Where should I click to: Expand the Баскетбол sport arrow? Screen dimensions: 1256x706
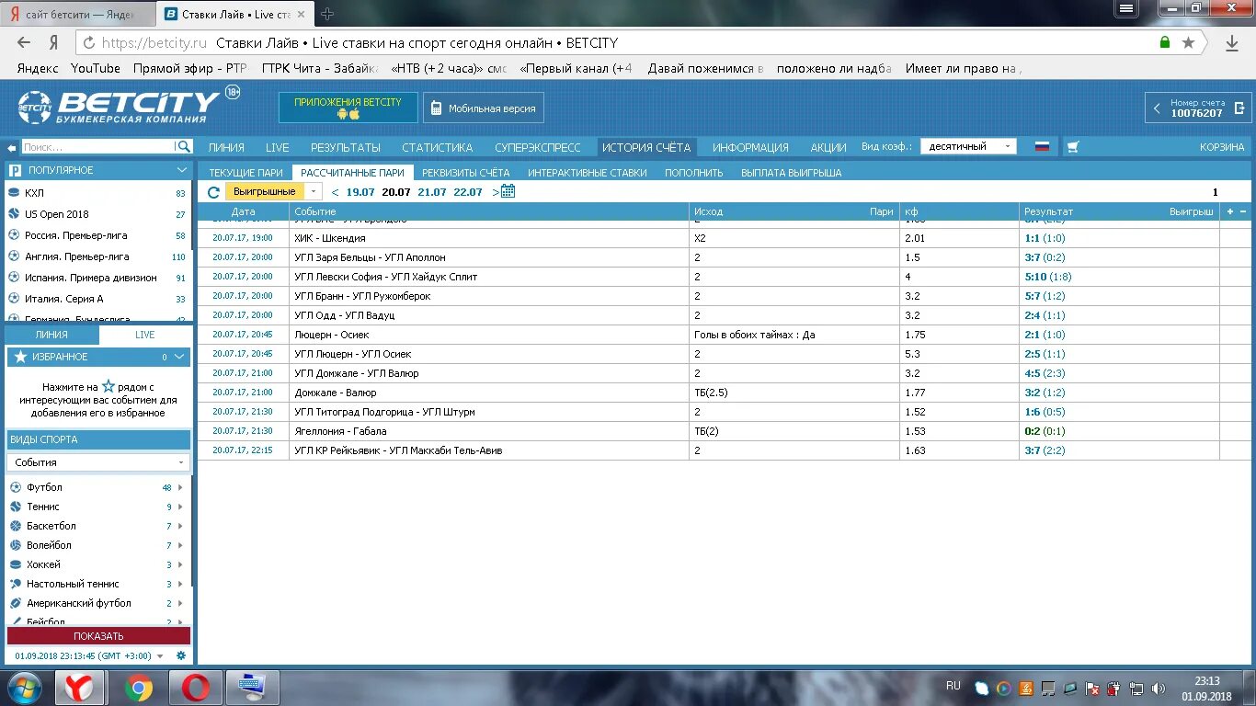180,526
